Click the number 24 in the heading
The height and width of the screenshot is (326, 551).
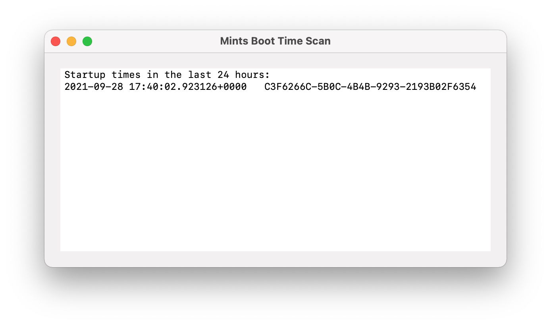[223, 75]
